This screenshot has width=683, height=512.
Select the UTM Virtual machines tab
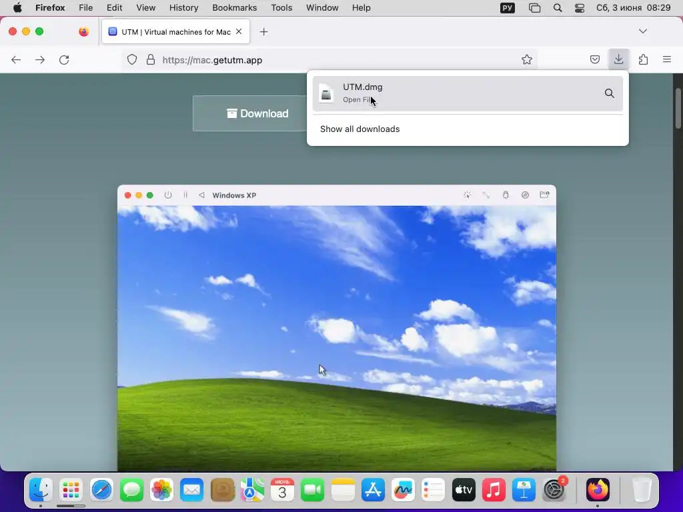175,31
